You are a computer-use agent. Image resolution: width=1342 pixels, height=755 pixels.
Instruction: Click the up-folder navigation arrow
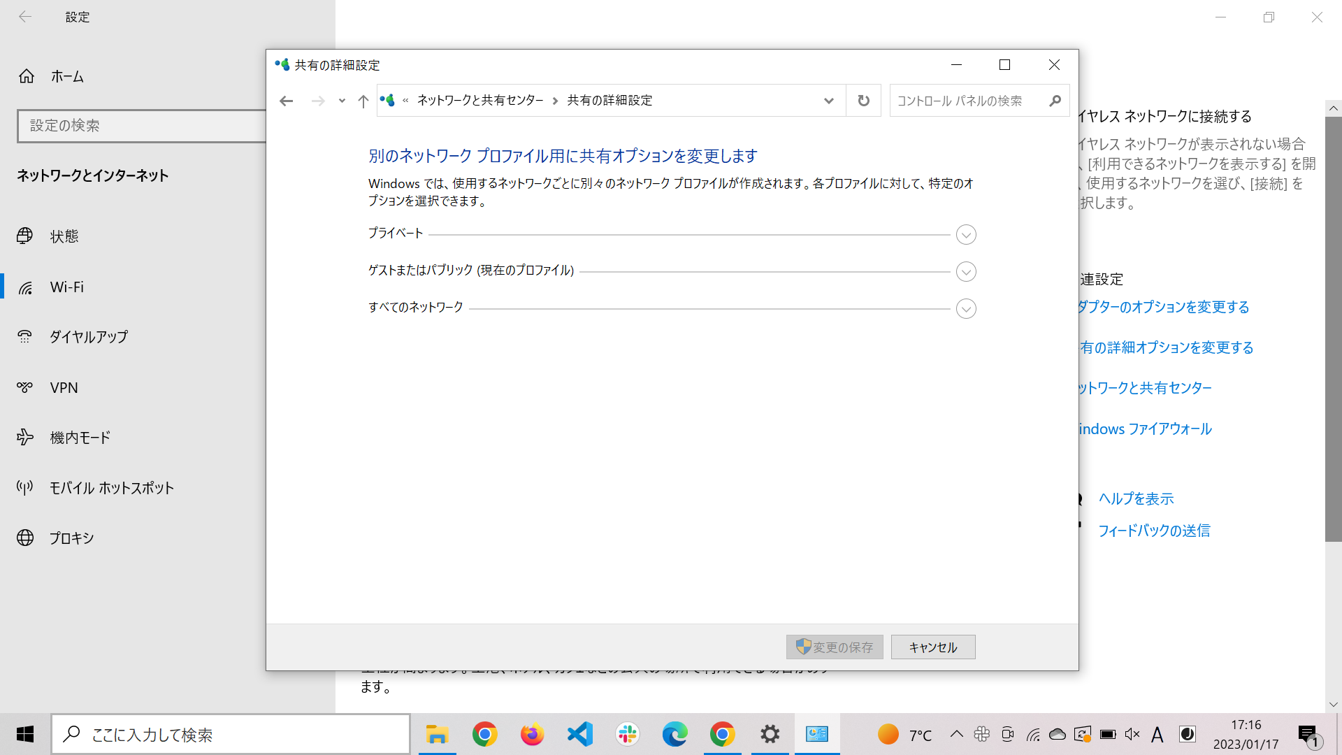pos(363,100)
